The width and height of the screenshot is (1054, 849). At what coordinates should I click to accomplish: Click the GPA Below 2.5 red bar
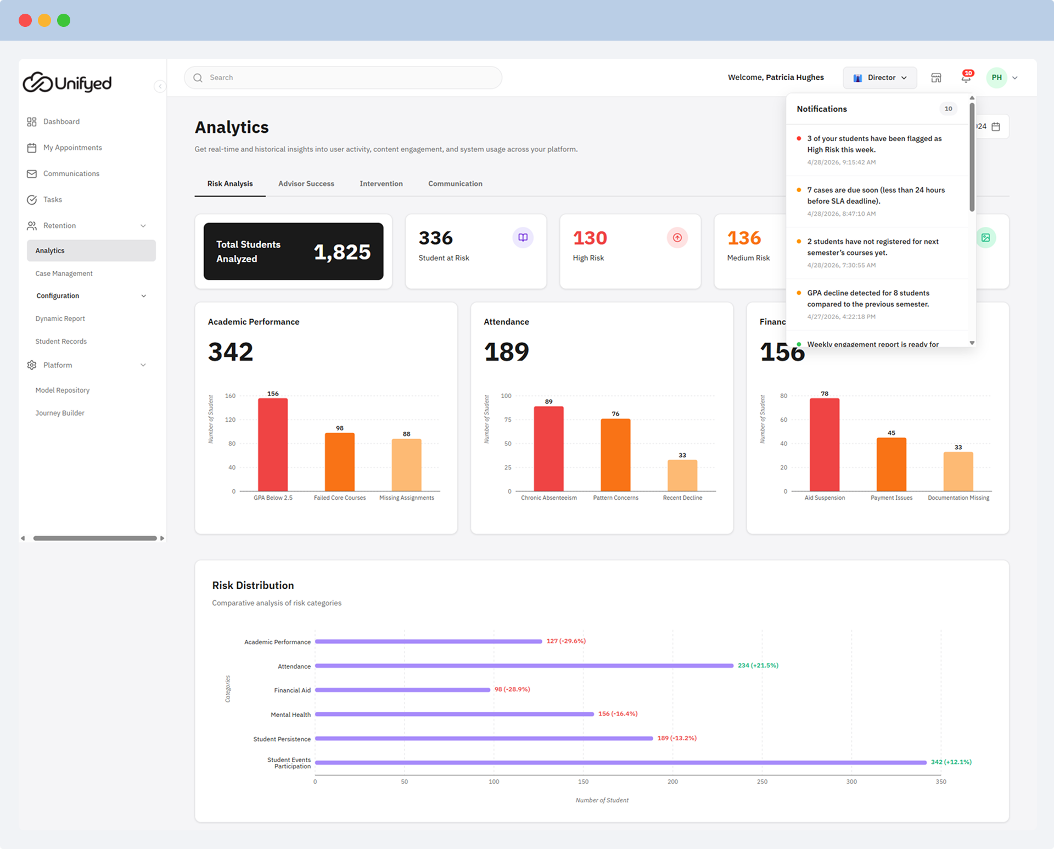(x=273, y=445)
